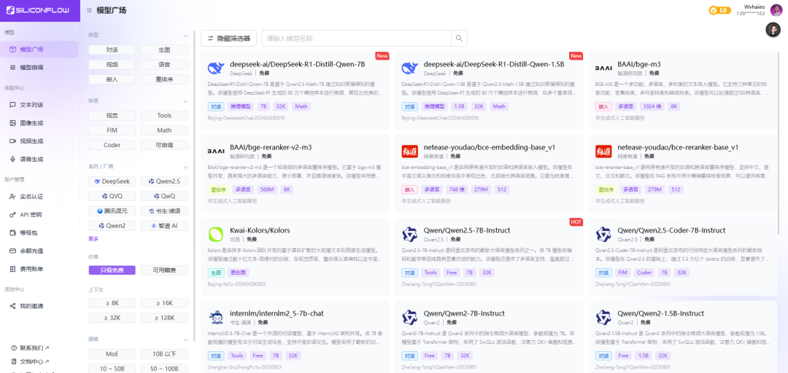Filter by the DeepSeek vendor button
Viewport: 788px width, 373px height.
[x=112, y=181]
